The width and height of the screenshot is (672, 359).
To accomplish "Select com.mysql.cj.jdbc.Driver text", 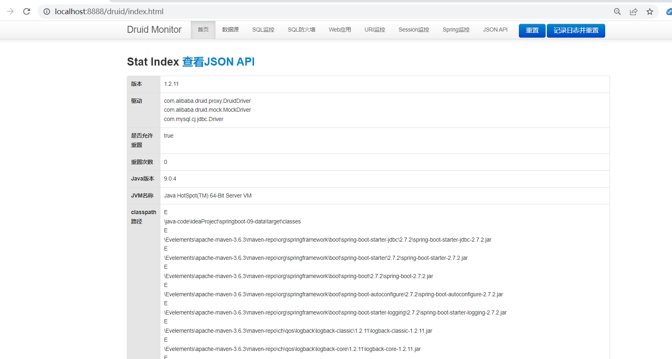I will [194, 119].
